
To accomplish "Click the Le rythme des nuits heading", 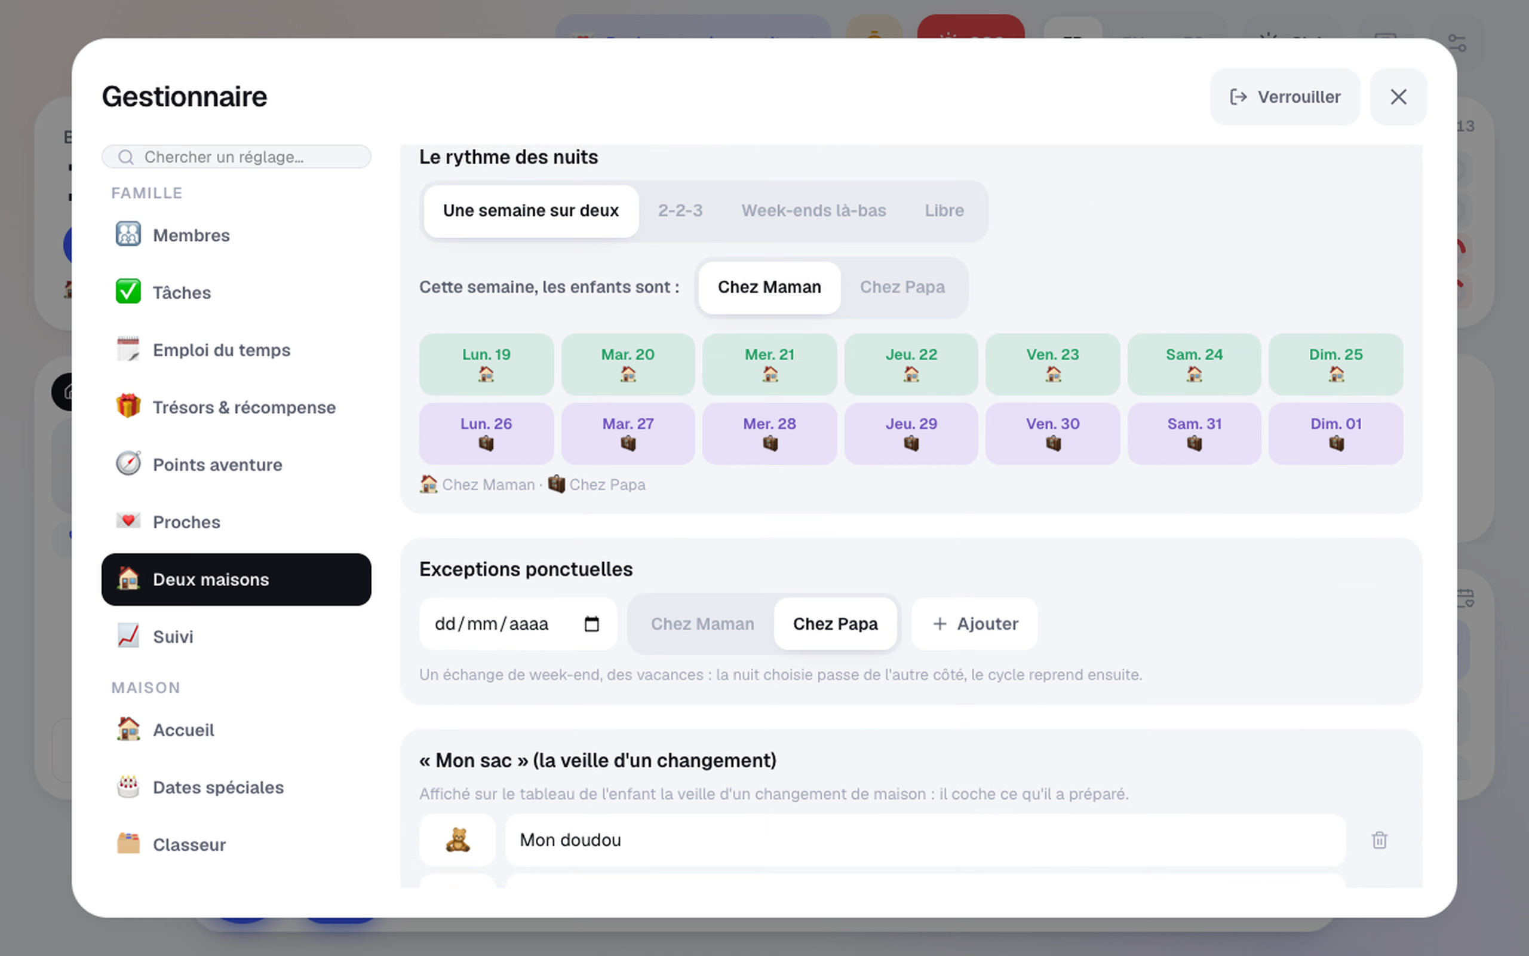I will (509, 157).
